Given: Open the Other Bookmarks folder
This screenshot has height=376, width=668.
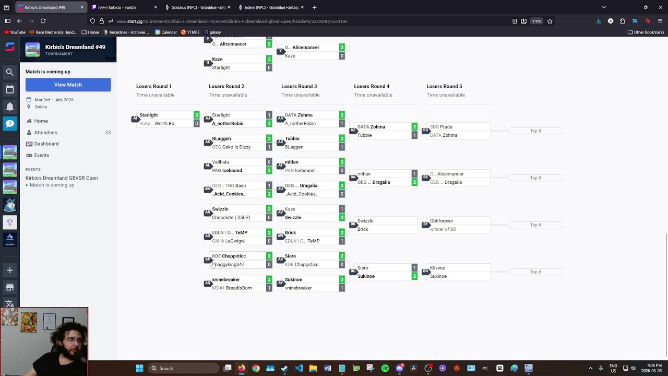Looking at the screenshot, I should (x=646, y=32).
